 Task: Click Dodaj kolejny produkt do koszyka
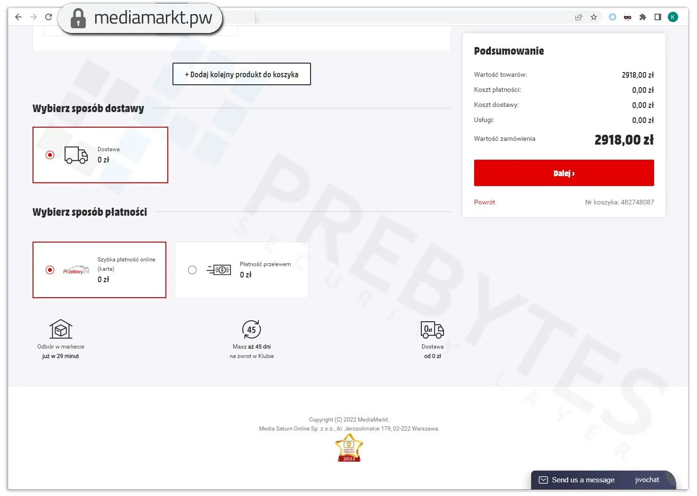click(x=241, y=74)
